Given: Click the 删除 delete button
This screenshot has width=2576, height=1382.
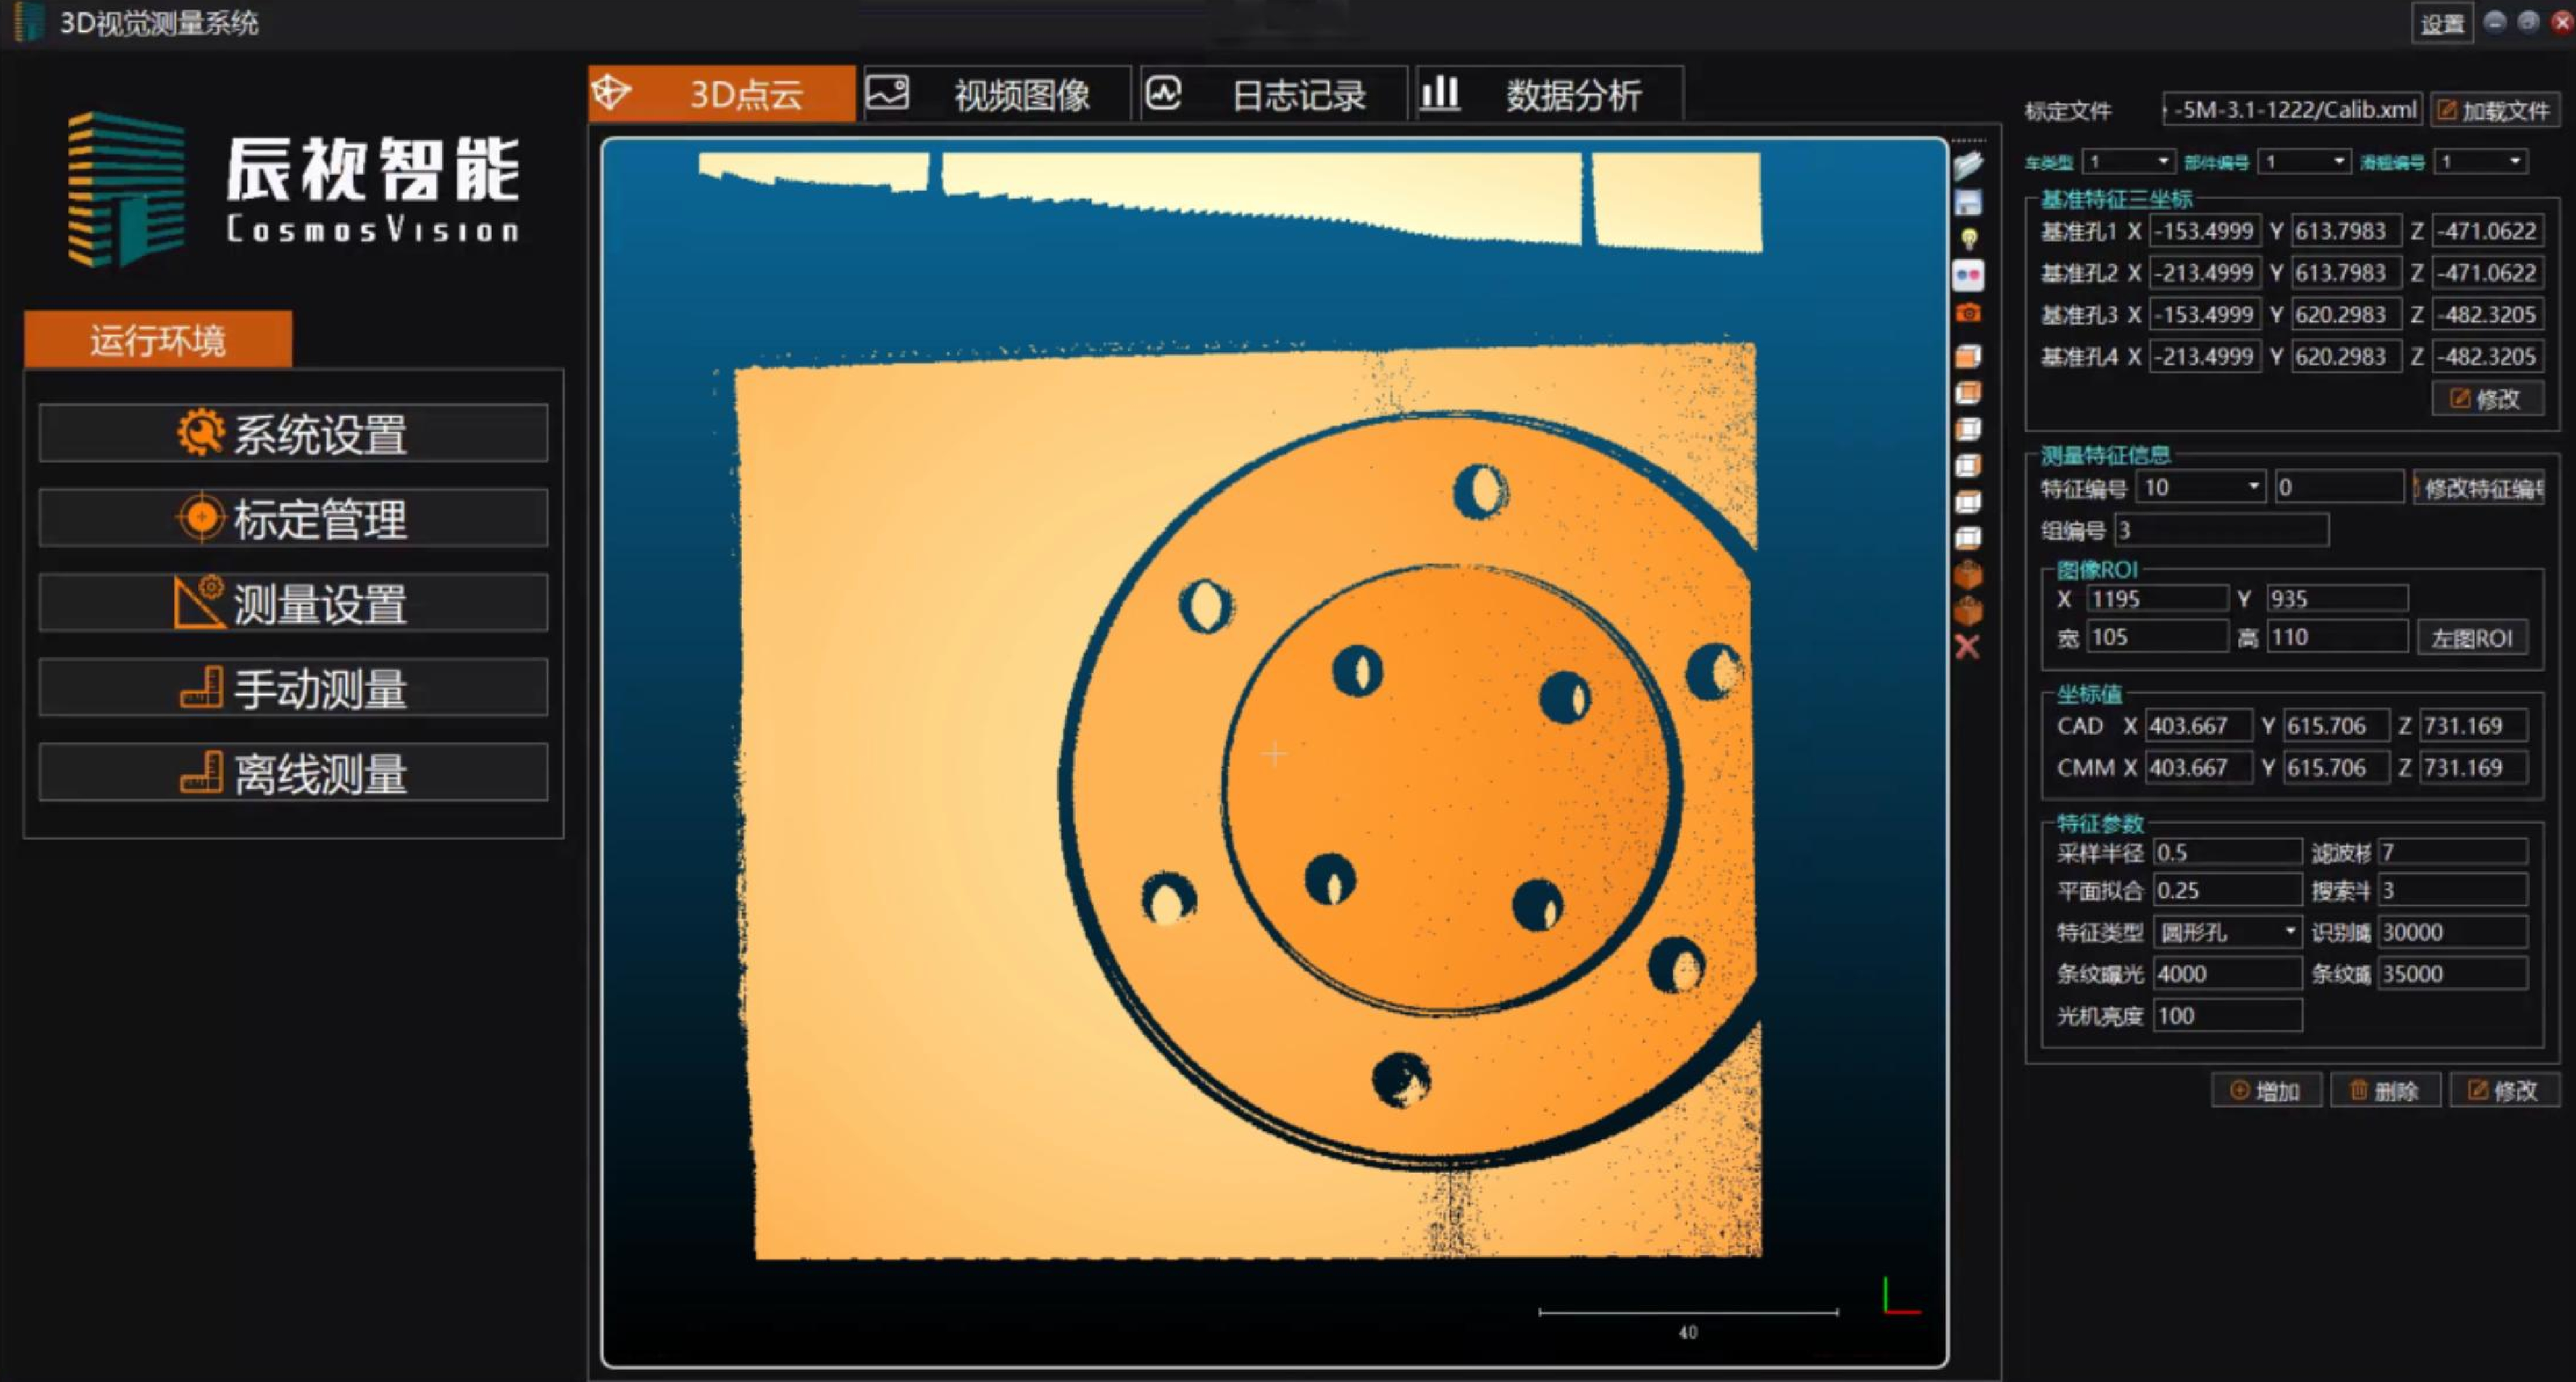Looking at the screenshot, I should pyautogui.click(x=2384, y=1090).
